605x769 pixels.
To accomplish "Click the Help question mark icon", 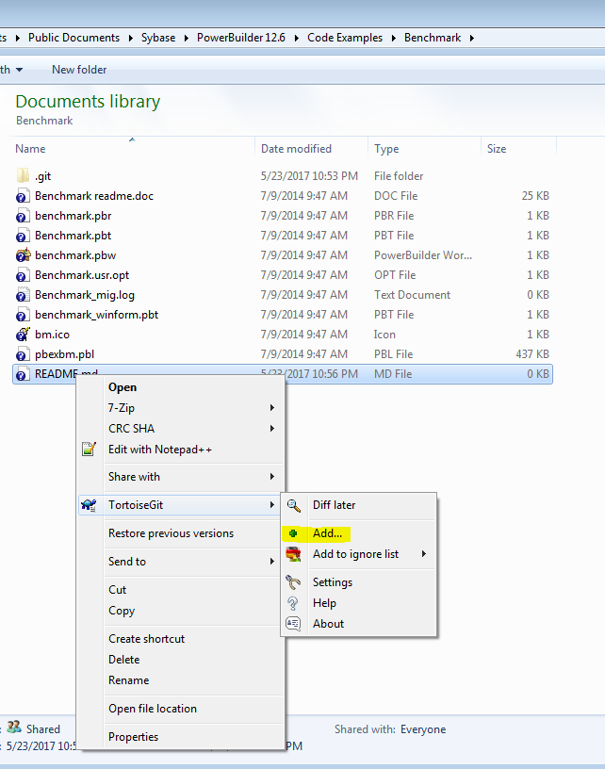I will click(293, 603).
